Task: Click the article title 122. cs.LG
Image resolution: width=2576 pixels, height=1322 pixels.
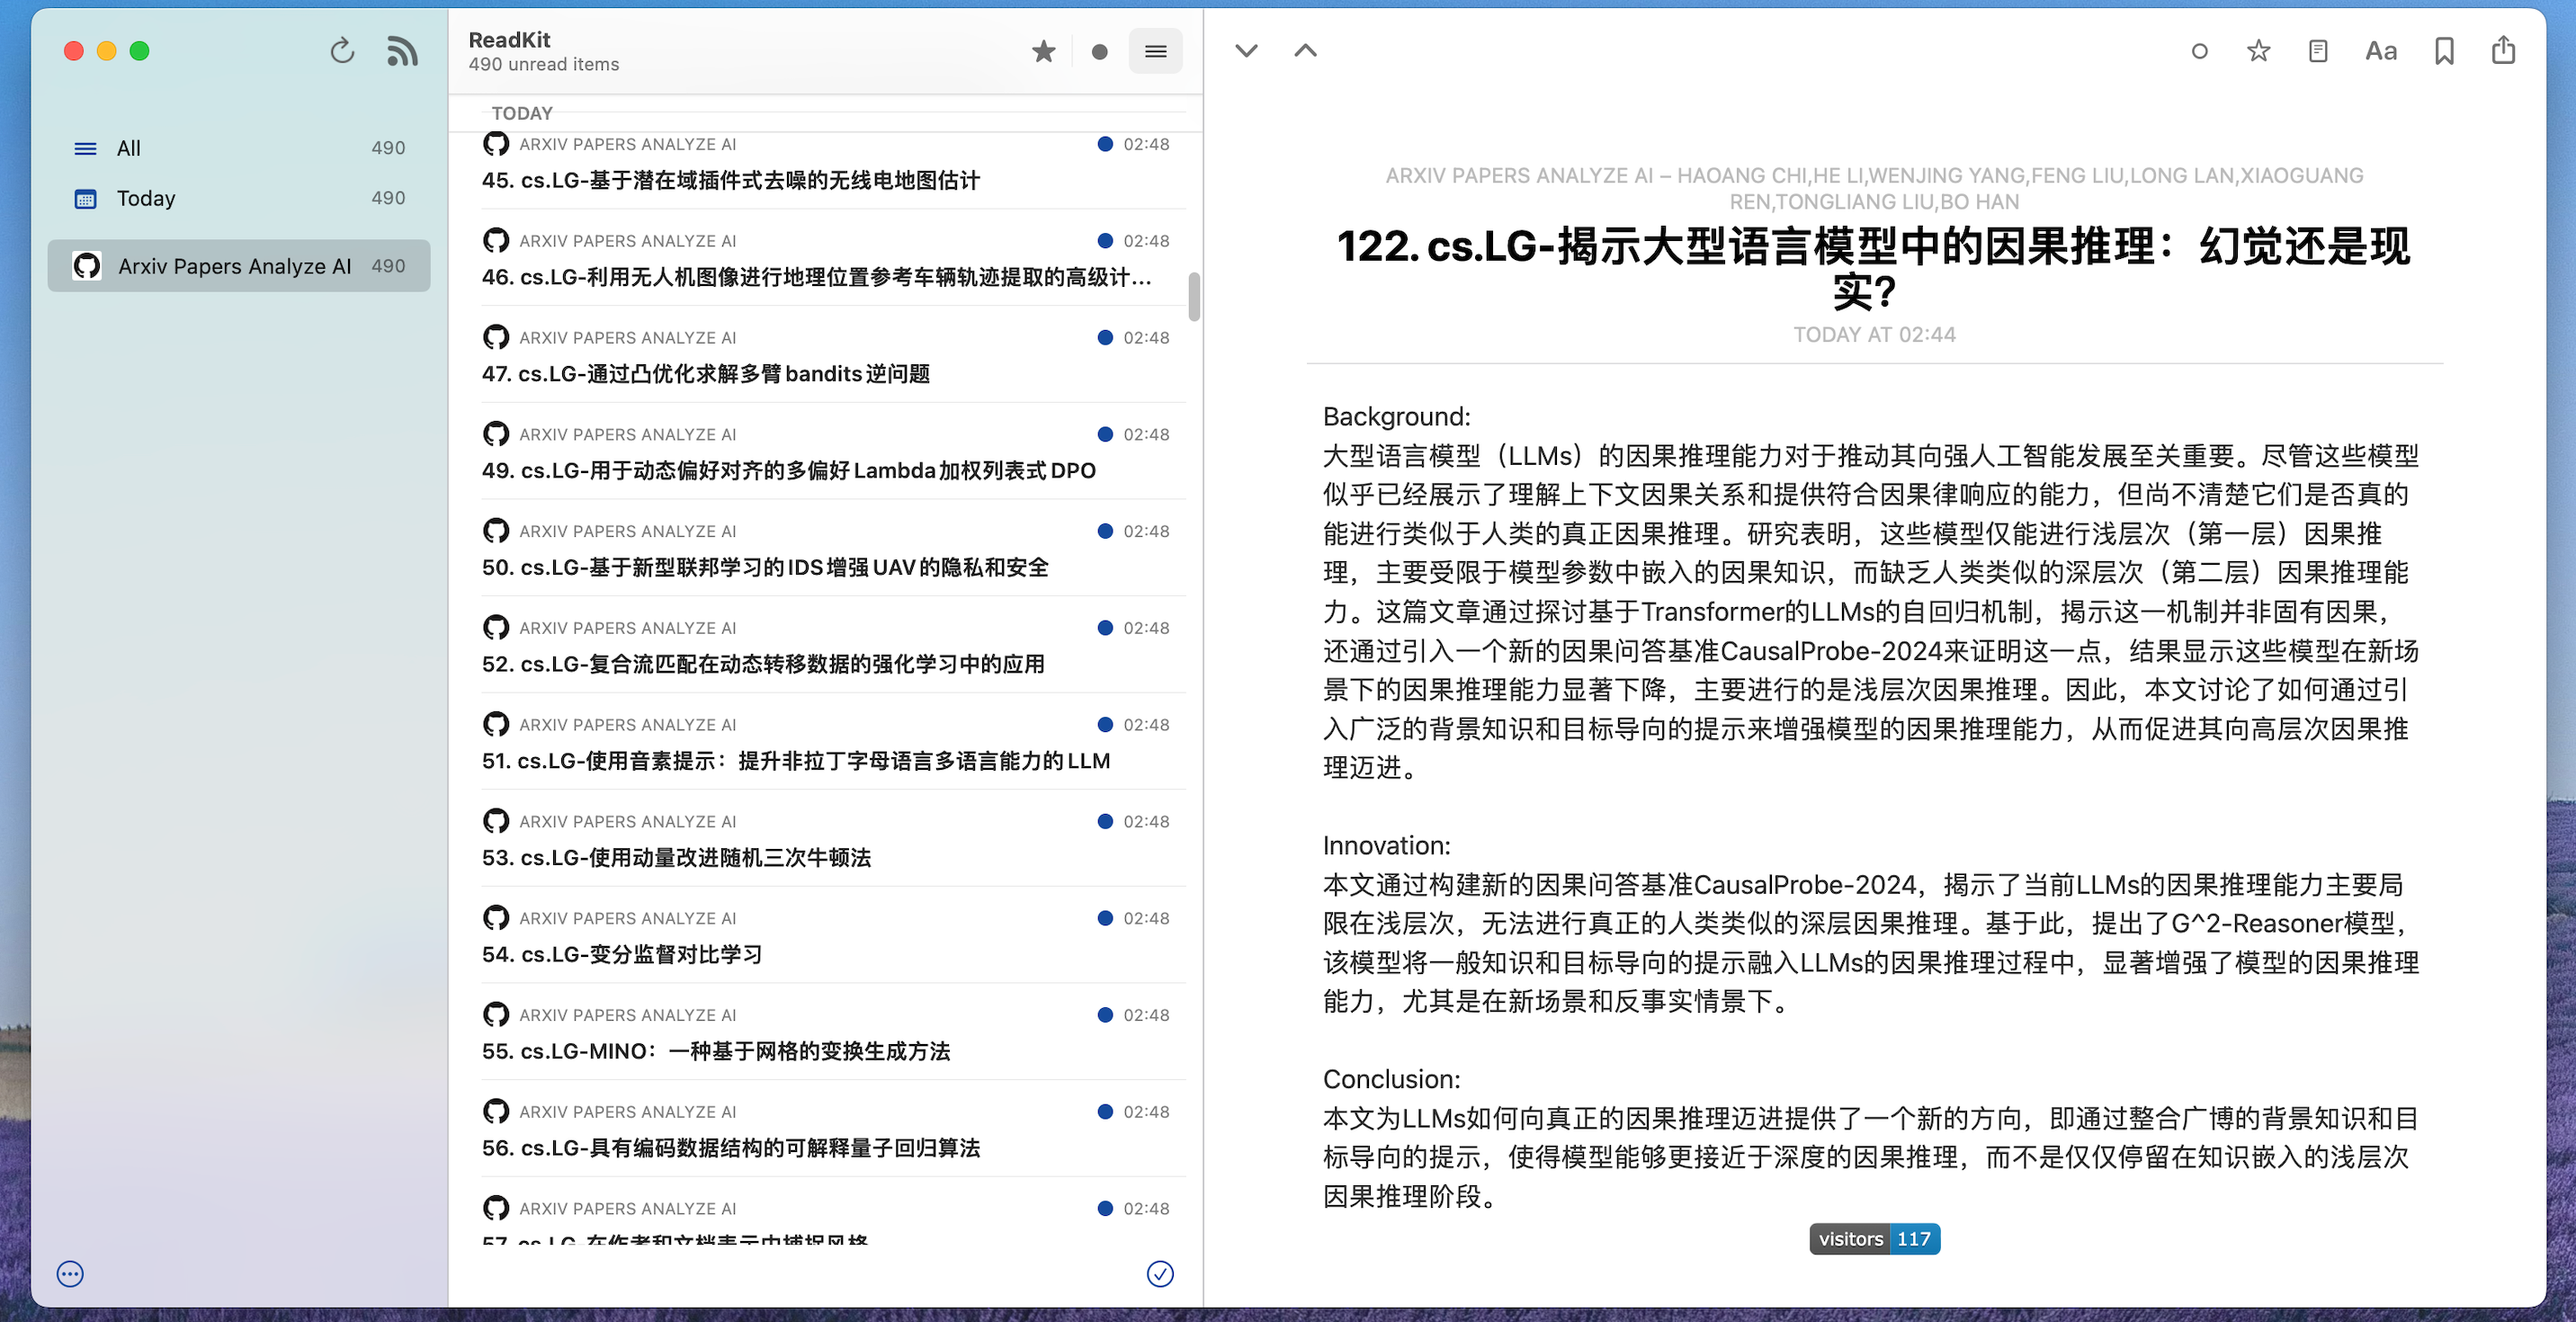Action: point(1874,268)
